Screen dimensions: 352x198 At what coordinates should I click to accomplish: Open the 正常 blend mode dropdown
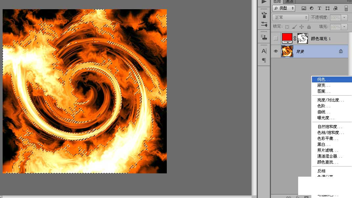pyautogui.click(x=290, y=17)
